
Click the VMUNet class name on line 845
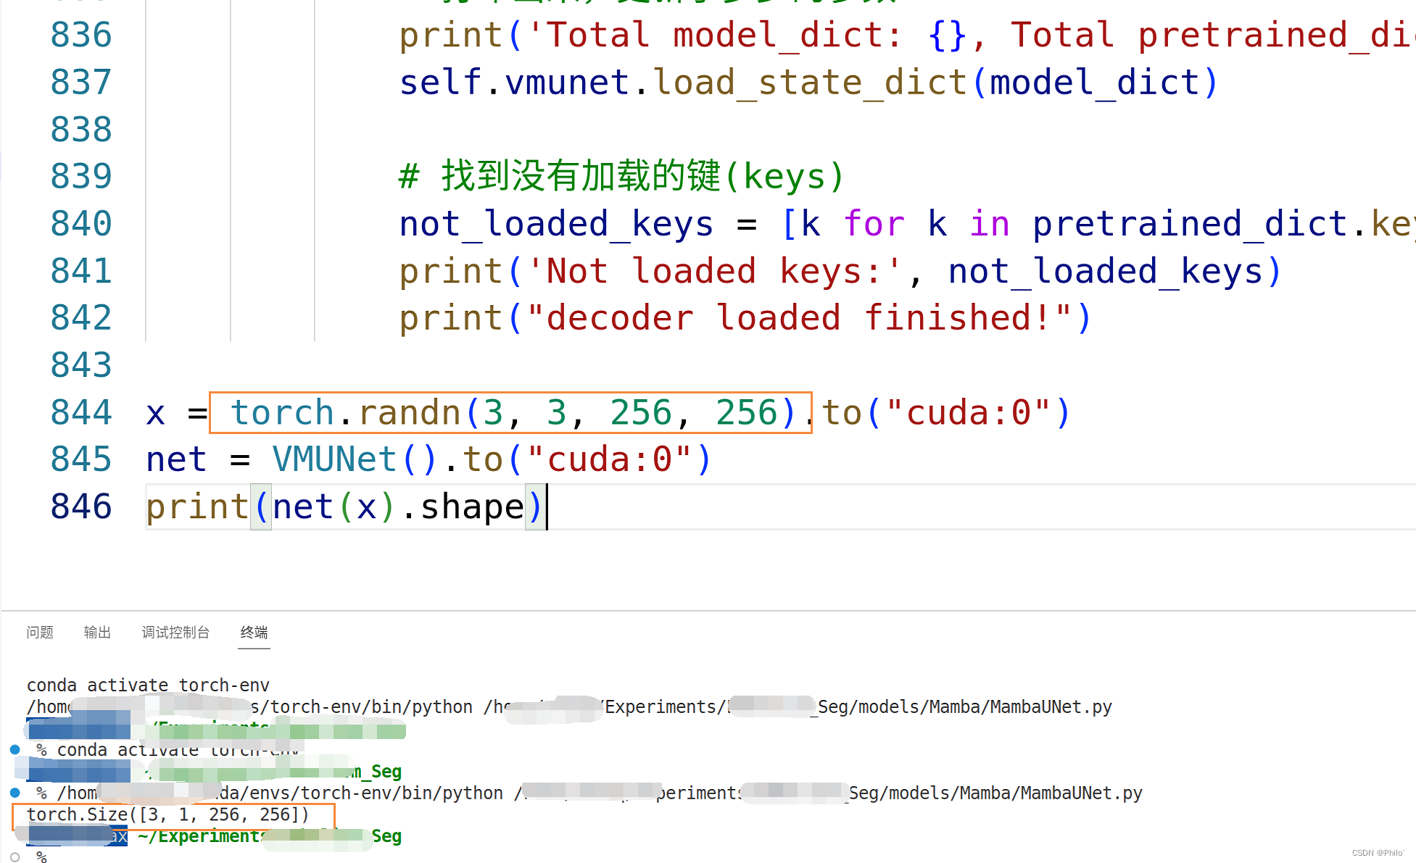tap(334, 459)
